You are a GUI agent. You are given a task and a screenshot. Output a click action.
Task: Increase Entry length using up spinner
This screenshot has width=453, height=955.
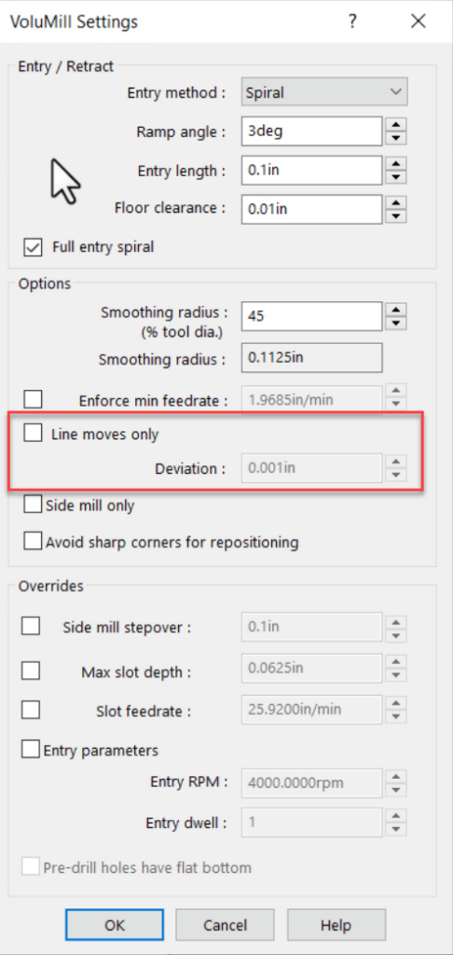tap(396, 163)
